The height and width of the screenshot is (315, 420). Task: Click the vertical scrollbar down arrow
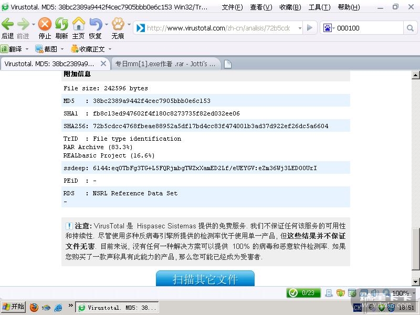415,282
